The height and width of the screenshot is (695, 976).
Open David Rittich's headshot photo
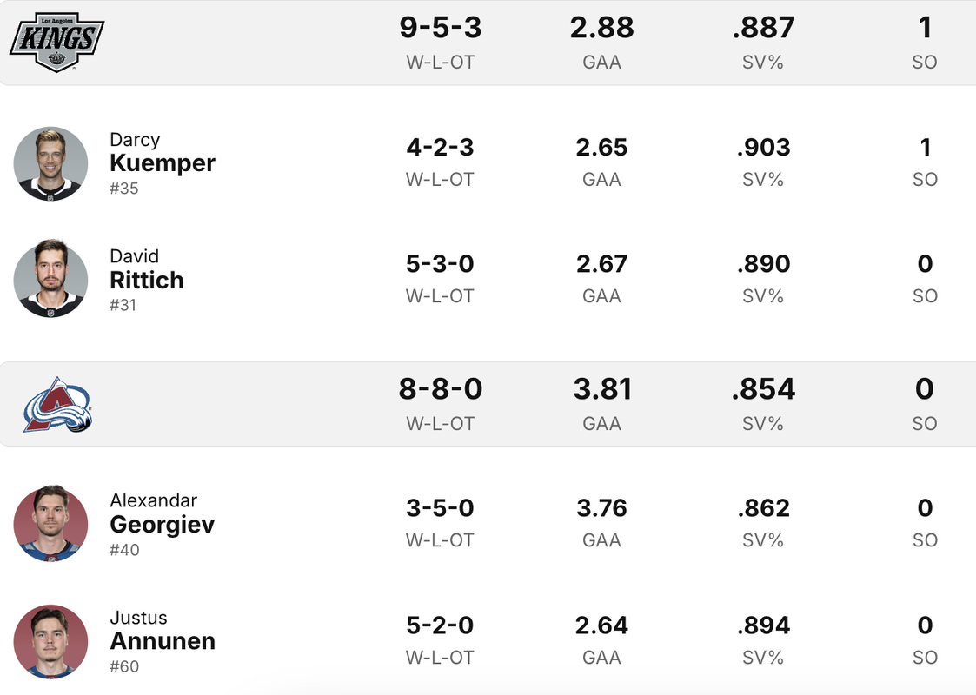coord(50,280)
